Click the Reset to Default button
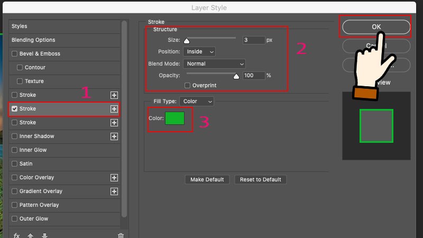The height and width of the screenshot is (238, 423). [260, 180]
